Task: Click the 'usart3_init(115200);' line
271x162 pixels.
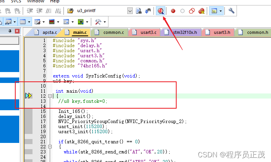Action: [85, 132]
